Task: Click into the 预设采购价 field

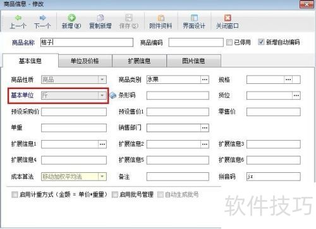Action: (74, 112)
